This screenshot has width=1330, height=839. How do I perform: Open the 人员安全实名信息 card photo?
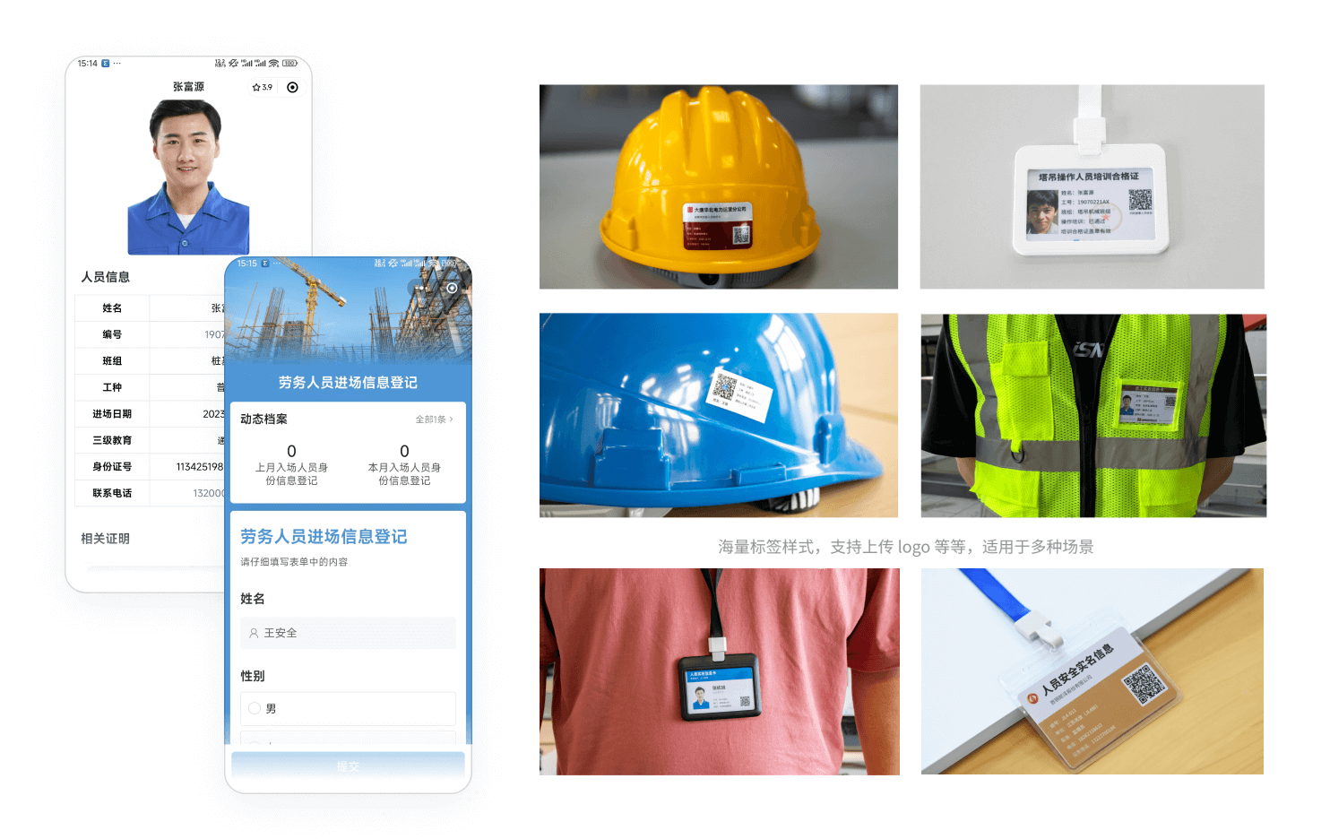point(1092,671)
